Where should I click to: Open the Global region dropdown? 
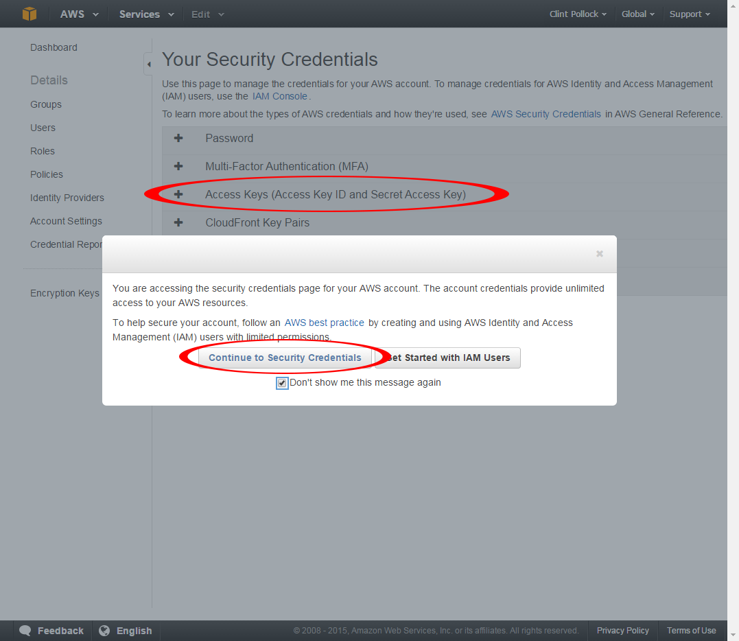point(637,14)
